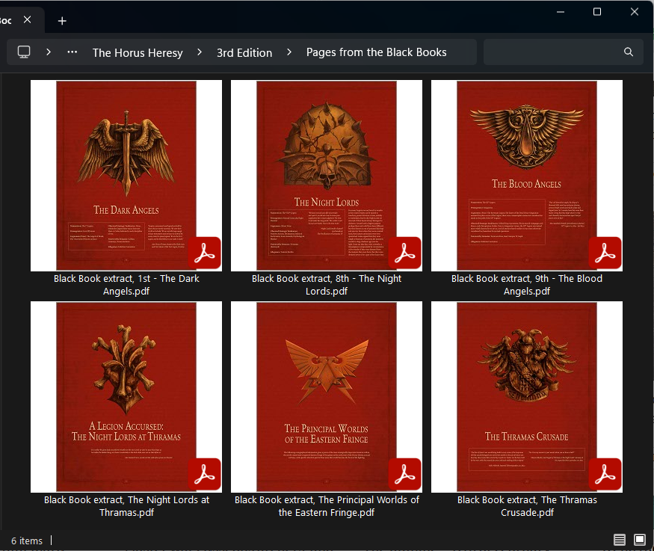Open new tab with plus button

(x=62, y=21)
